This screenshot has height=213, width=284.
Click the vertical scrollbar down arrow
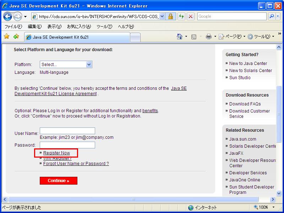(279, 193)
